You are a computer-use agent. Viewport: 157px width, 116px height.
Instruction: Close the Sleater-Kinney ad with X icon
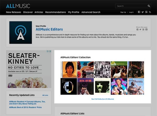(x=50, y=51)
